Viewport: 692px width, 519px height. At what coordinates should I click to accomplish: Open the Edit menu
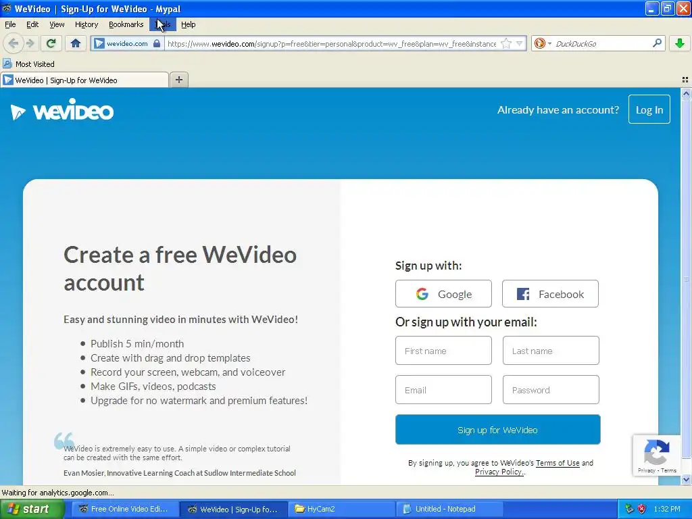(x=32, y=24)
